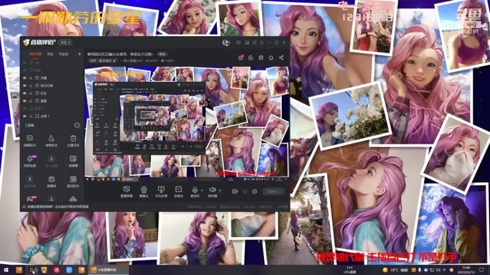The image size is (490, 275).
Task: Open the PK tool with red badge
Action: (30, 199)
